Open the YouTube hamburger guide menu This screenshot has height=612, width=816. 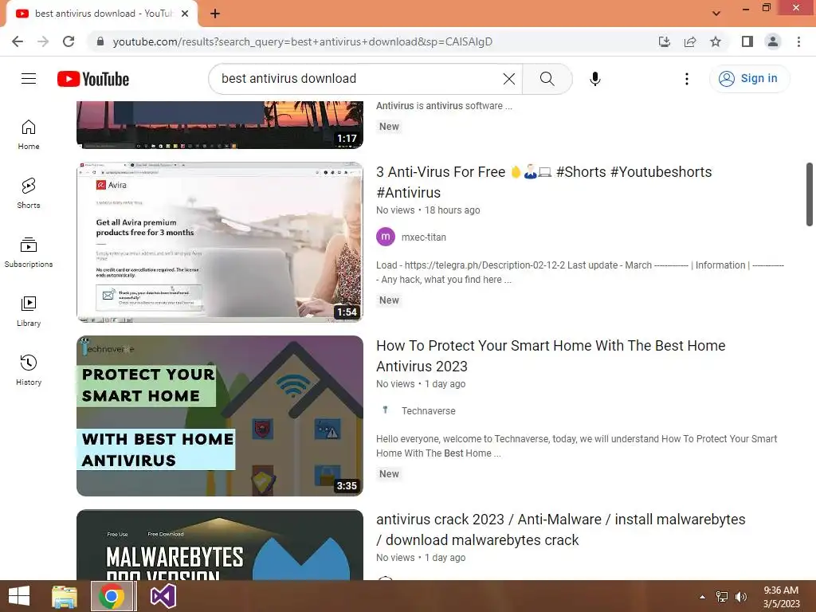29,79
